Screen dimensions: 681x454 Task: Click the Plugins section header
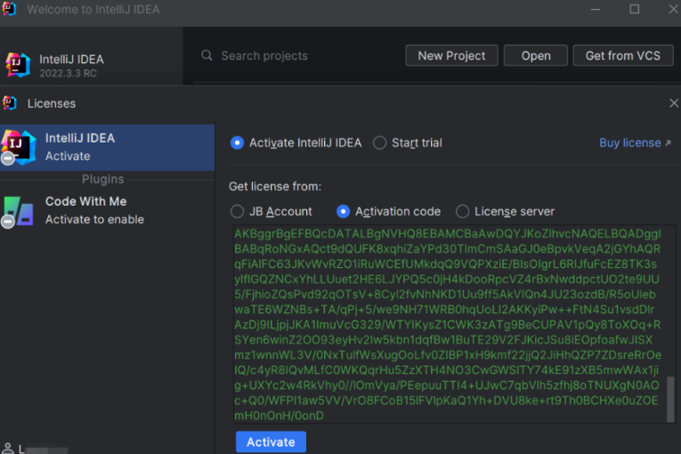[103, 179]
